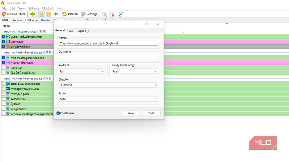289x162 pixels.
Task: Click the icon next to nearby_share.exe
Action: [x=8, y=63]
